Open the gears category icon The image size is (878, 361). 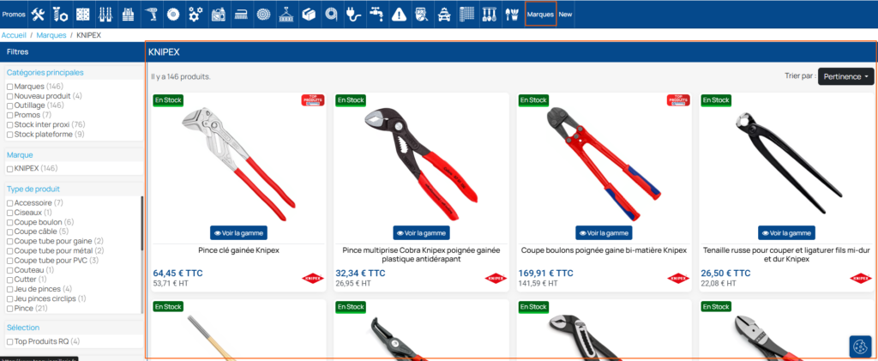pyautogui.click(x=195, y=15)
